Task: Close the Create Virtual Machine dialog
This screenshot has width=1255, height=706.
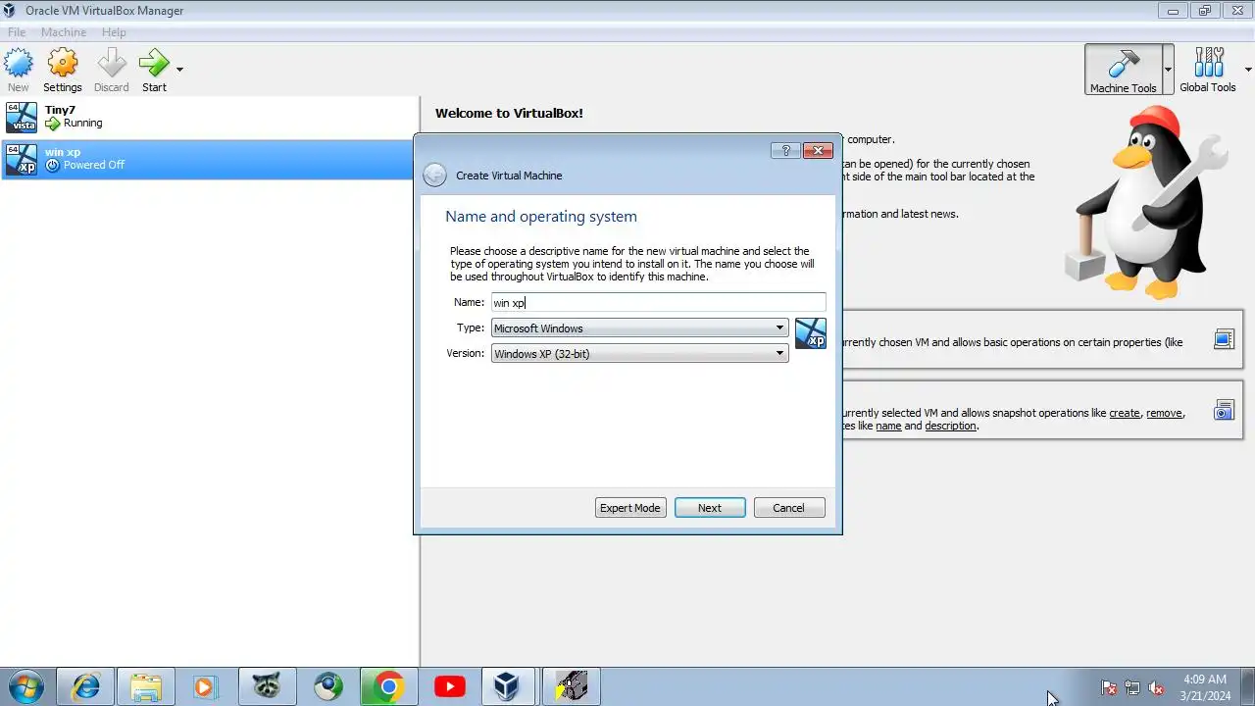Action: [818, 150]
